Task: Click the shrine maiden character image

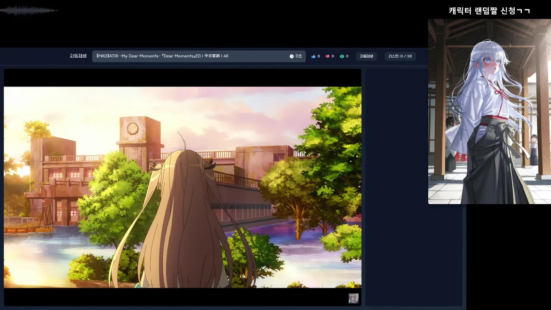Action: [x=489, y=112]
